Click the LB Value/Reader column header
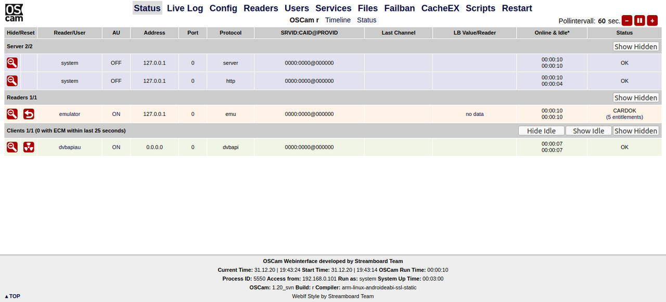The width and height of the screenshot is (666, 302). tap(475, 33)
